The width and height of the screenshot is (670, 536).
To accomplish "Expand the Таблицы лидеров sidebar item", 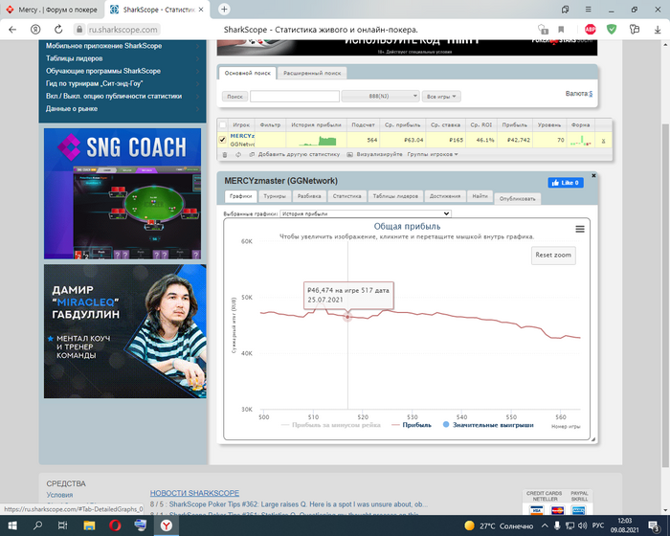I will [x=122, y=58].
